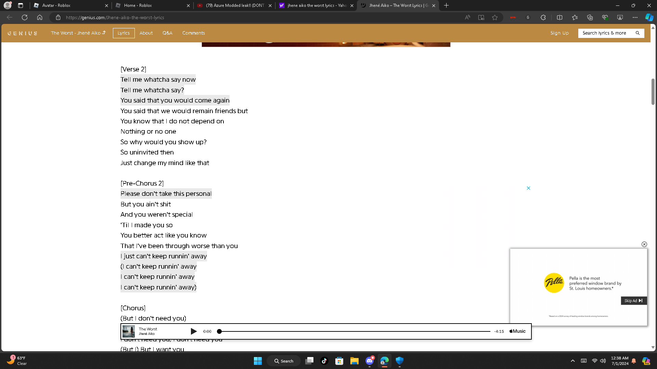Show hidden system tray icons
Screen dimensions: 657x369
point(573,361)
